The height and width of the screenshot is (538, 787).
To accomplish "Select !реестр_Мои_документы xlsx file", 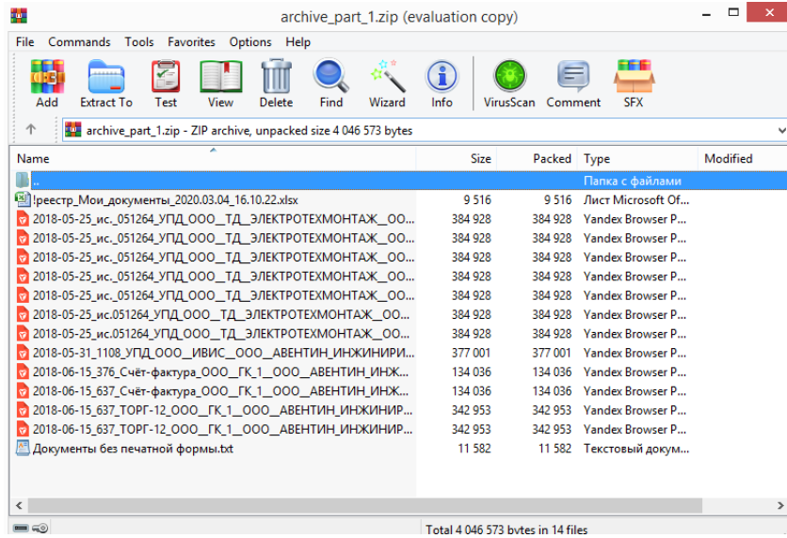I will pyautogui.click(x=165, y=200).
